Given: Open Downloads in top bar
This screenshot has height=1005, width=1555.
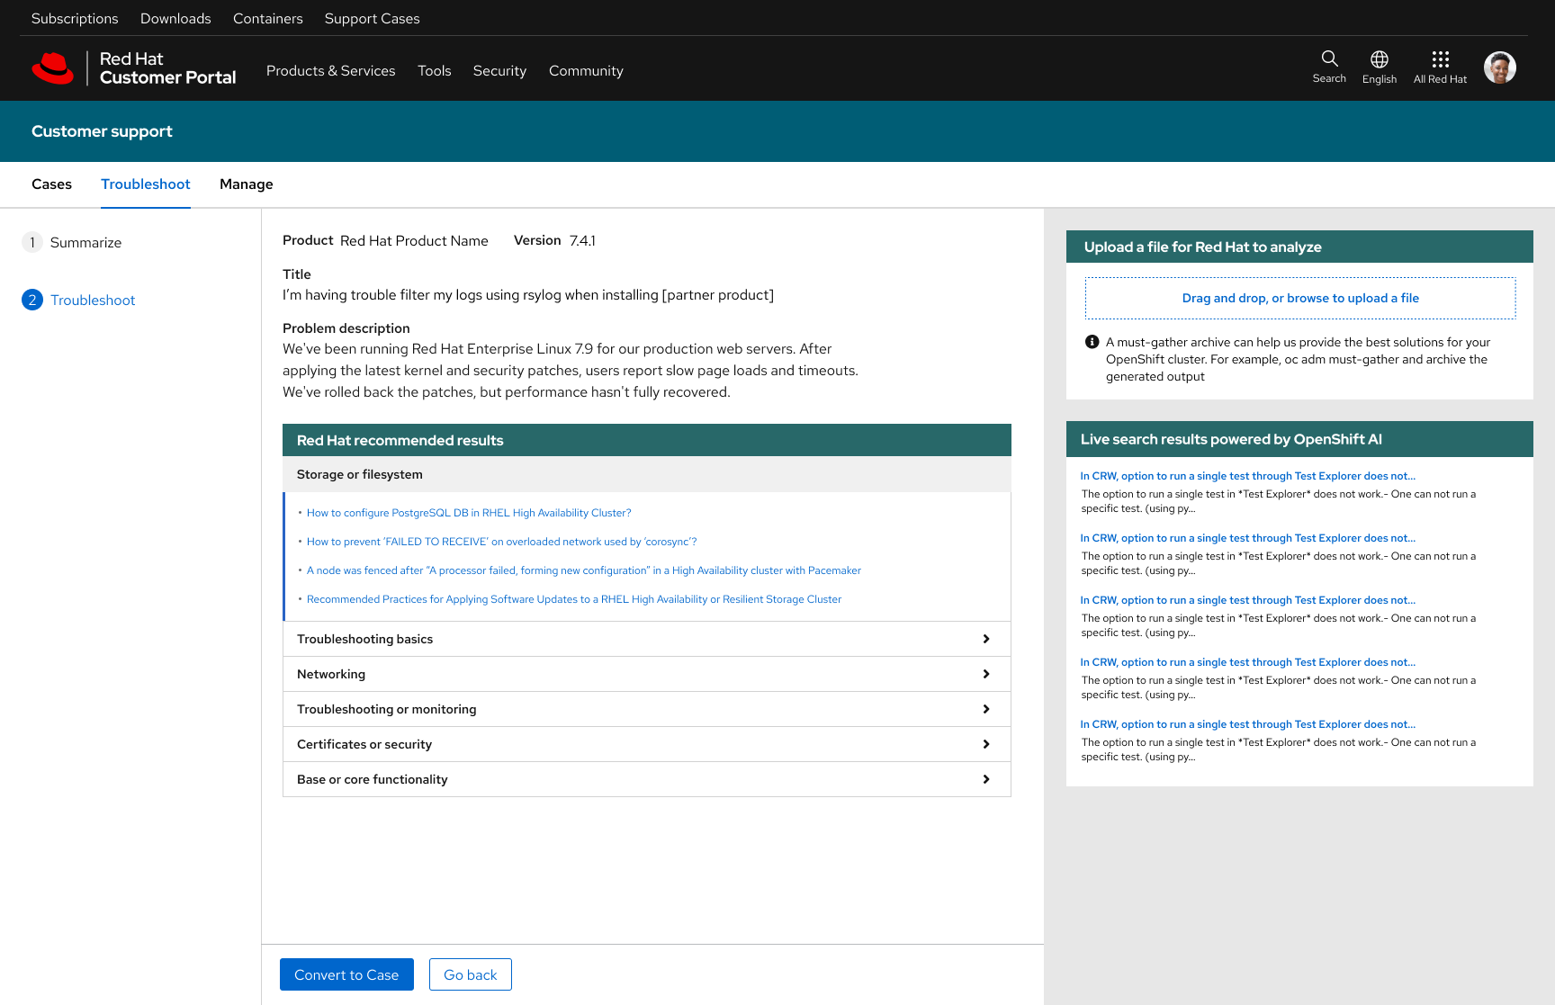Looking at the screenshot, I should 175,18.
